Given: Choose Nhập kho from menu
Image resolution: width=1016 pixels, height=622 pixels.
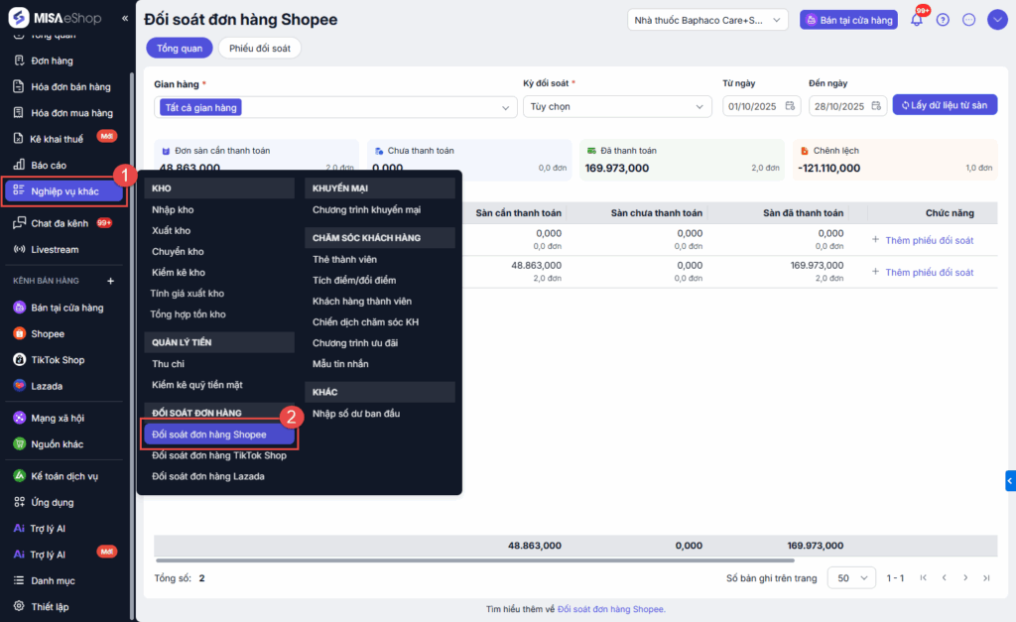Looking at the screenshot, I should 173,210.
